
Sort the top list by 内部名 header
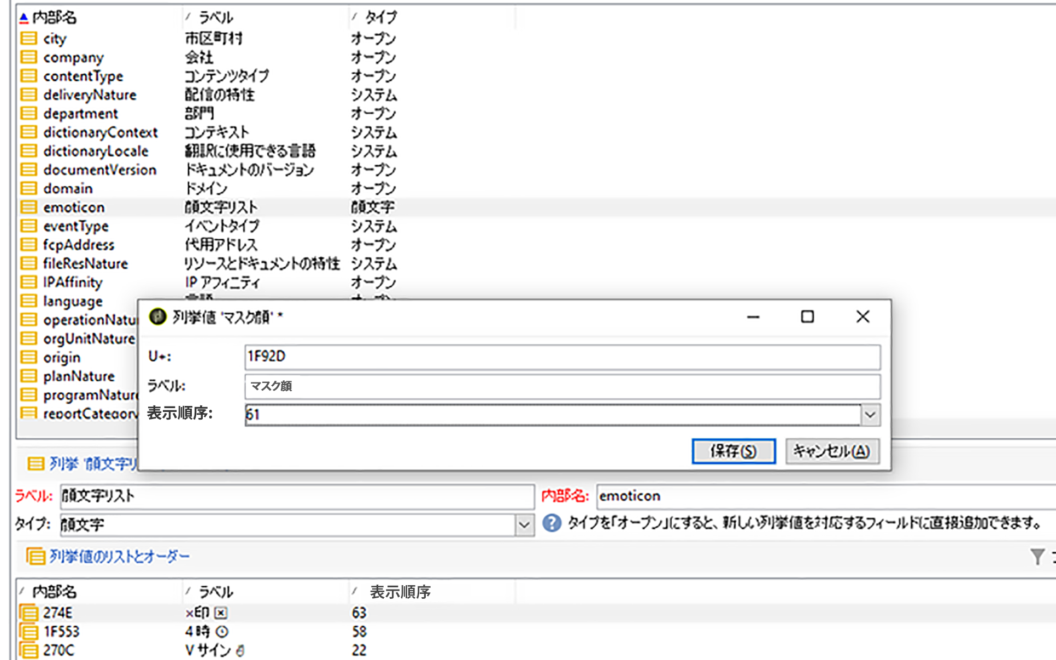coord(54,17)
